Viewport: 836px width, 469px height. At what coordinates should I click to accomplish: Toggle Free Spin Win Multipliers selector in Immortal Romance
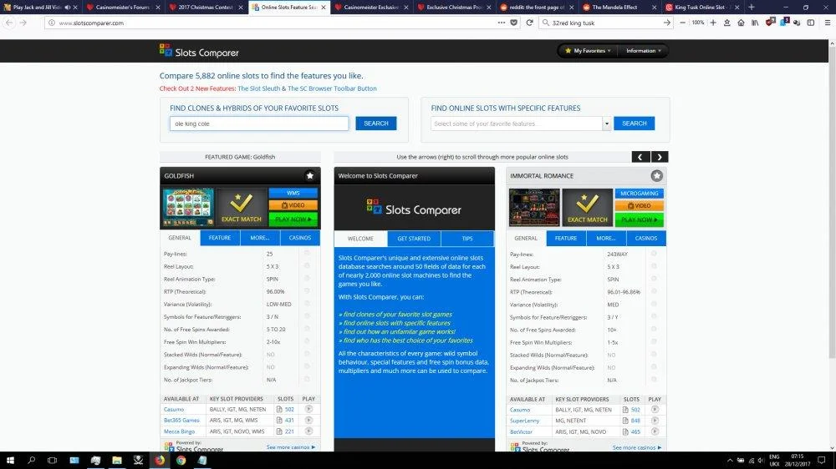point(654,342)
